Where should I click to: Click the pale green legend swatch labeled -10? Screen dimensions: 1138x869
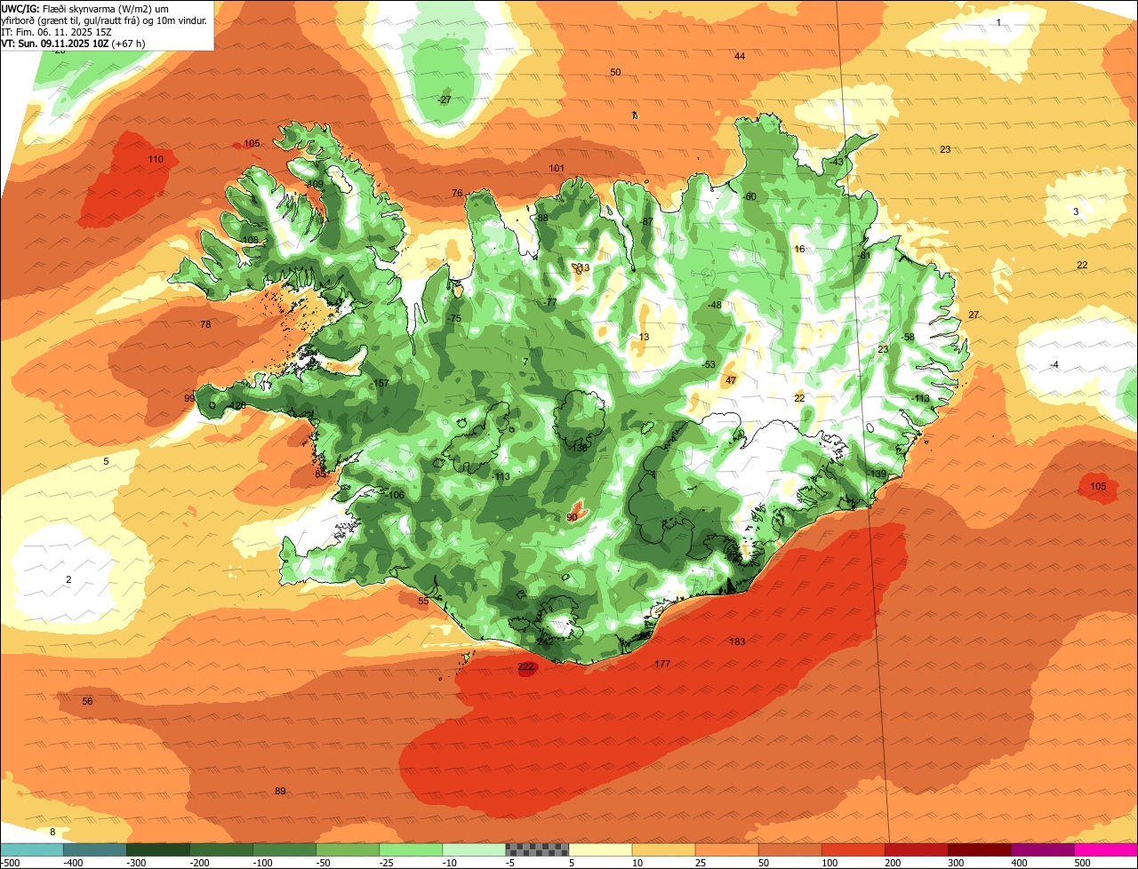pyautogui.click(x=473, y=849)
